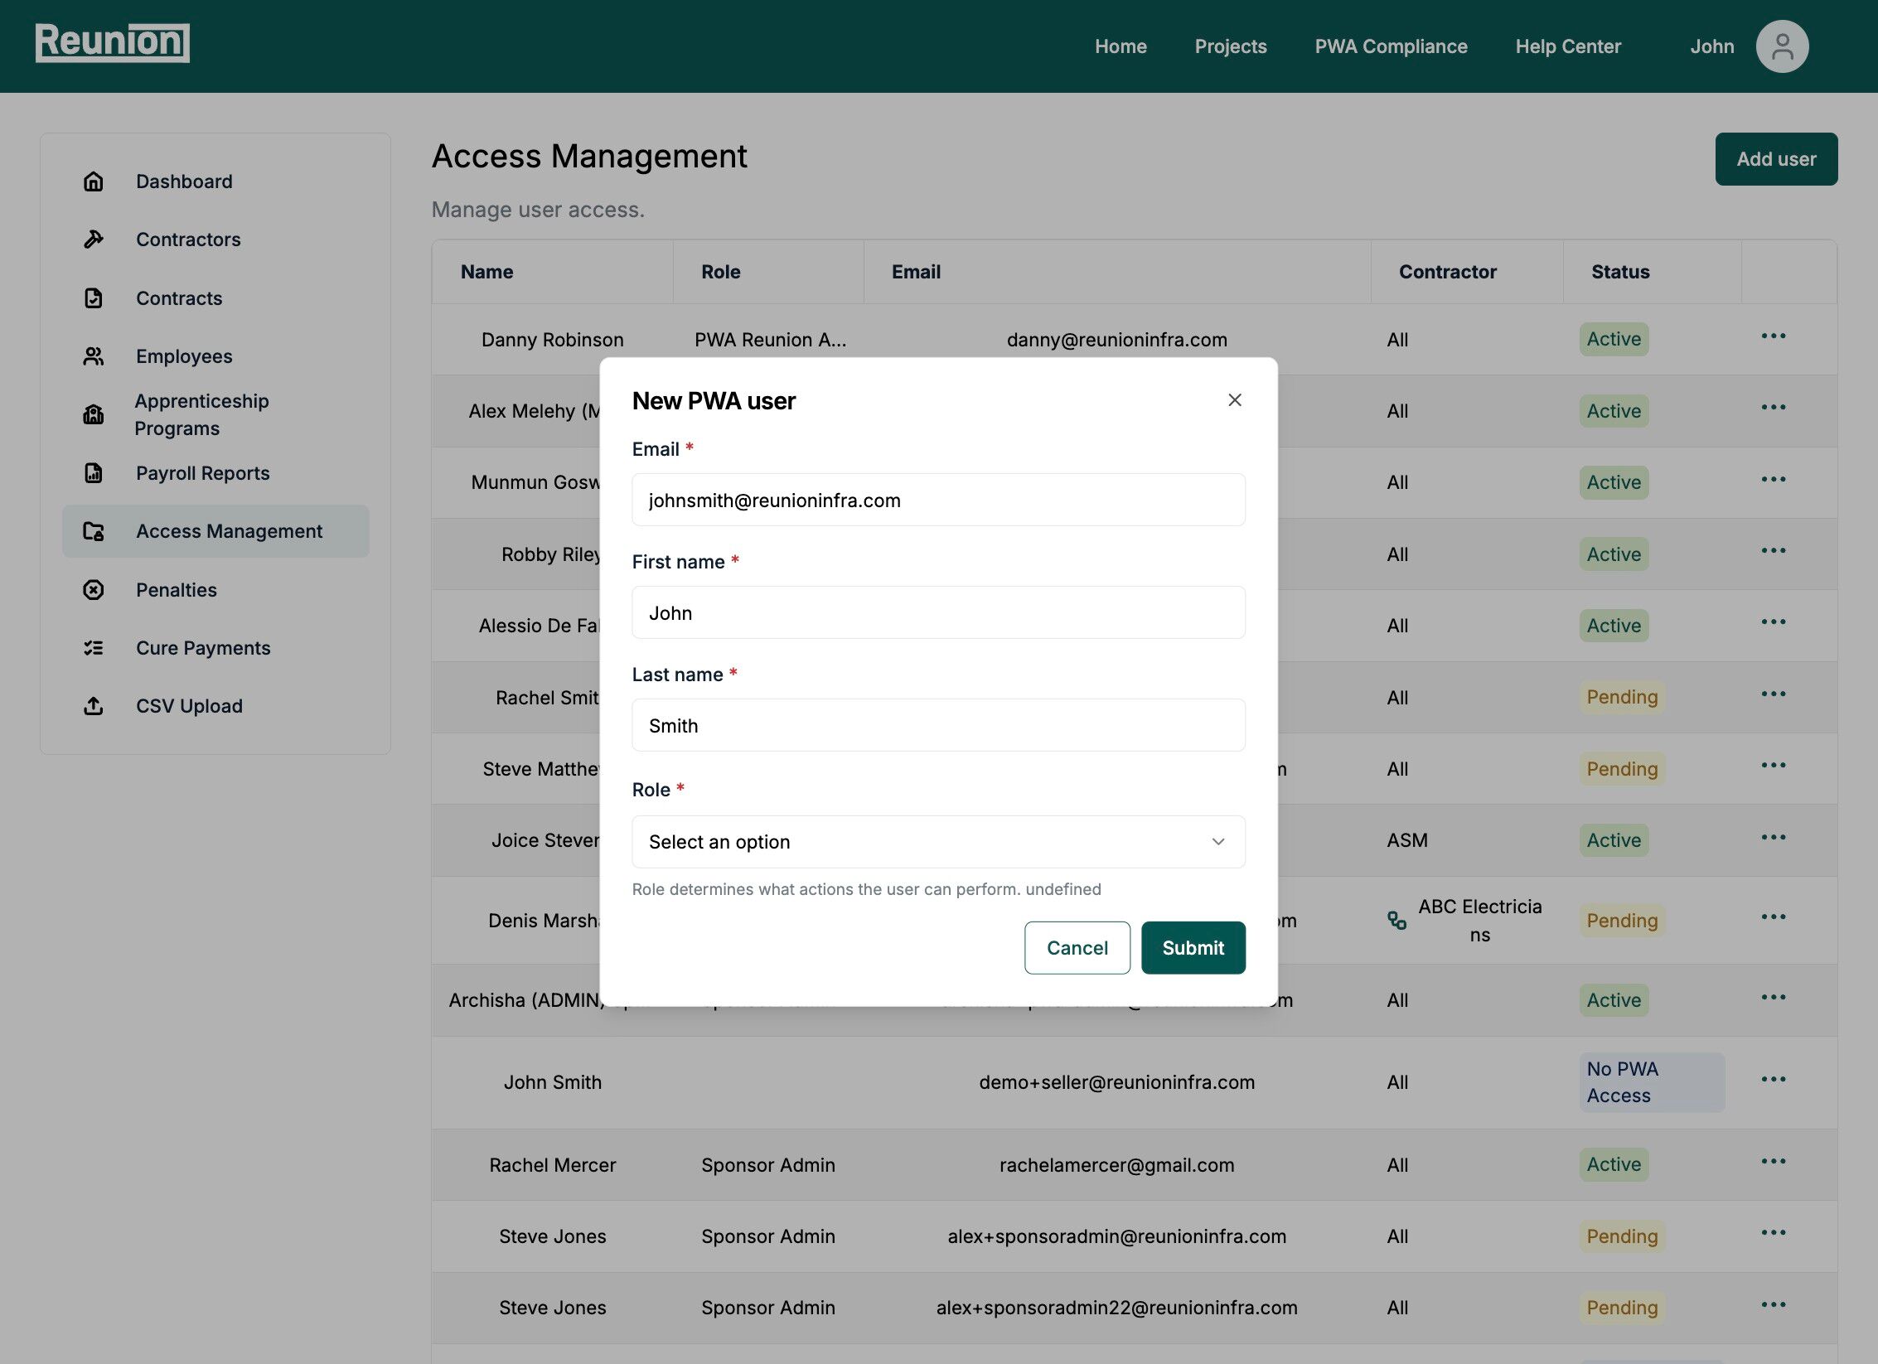Click into the Last name field
1878x1364 pixels.
pyautogui.click(x=937, y=726)
